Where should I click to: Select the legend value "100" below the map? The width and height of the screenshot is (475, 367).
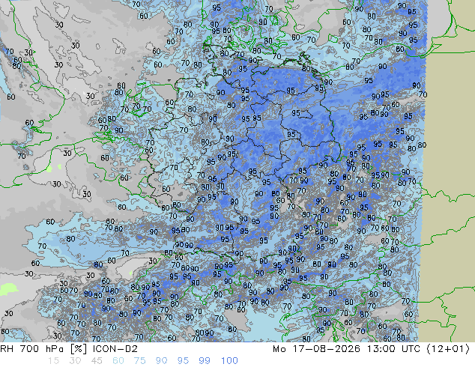229,361
